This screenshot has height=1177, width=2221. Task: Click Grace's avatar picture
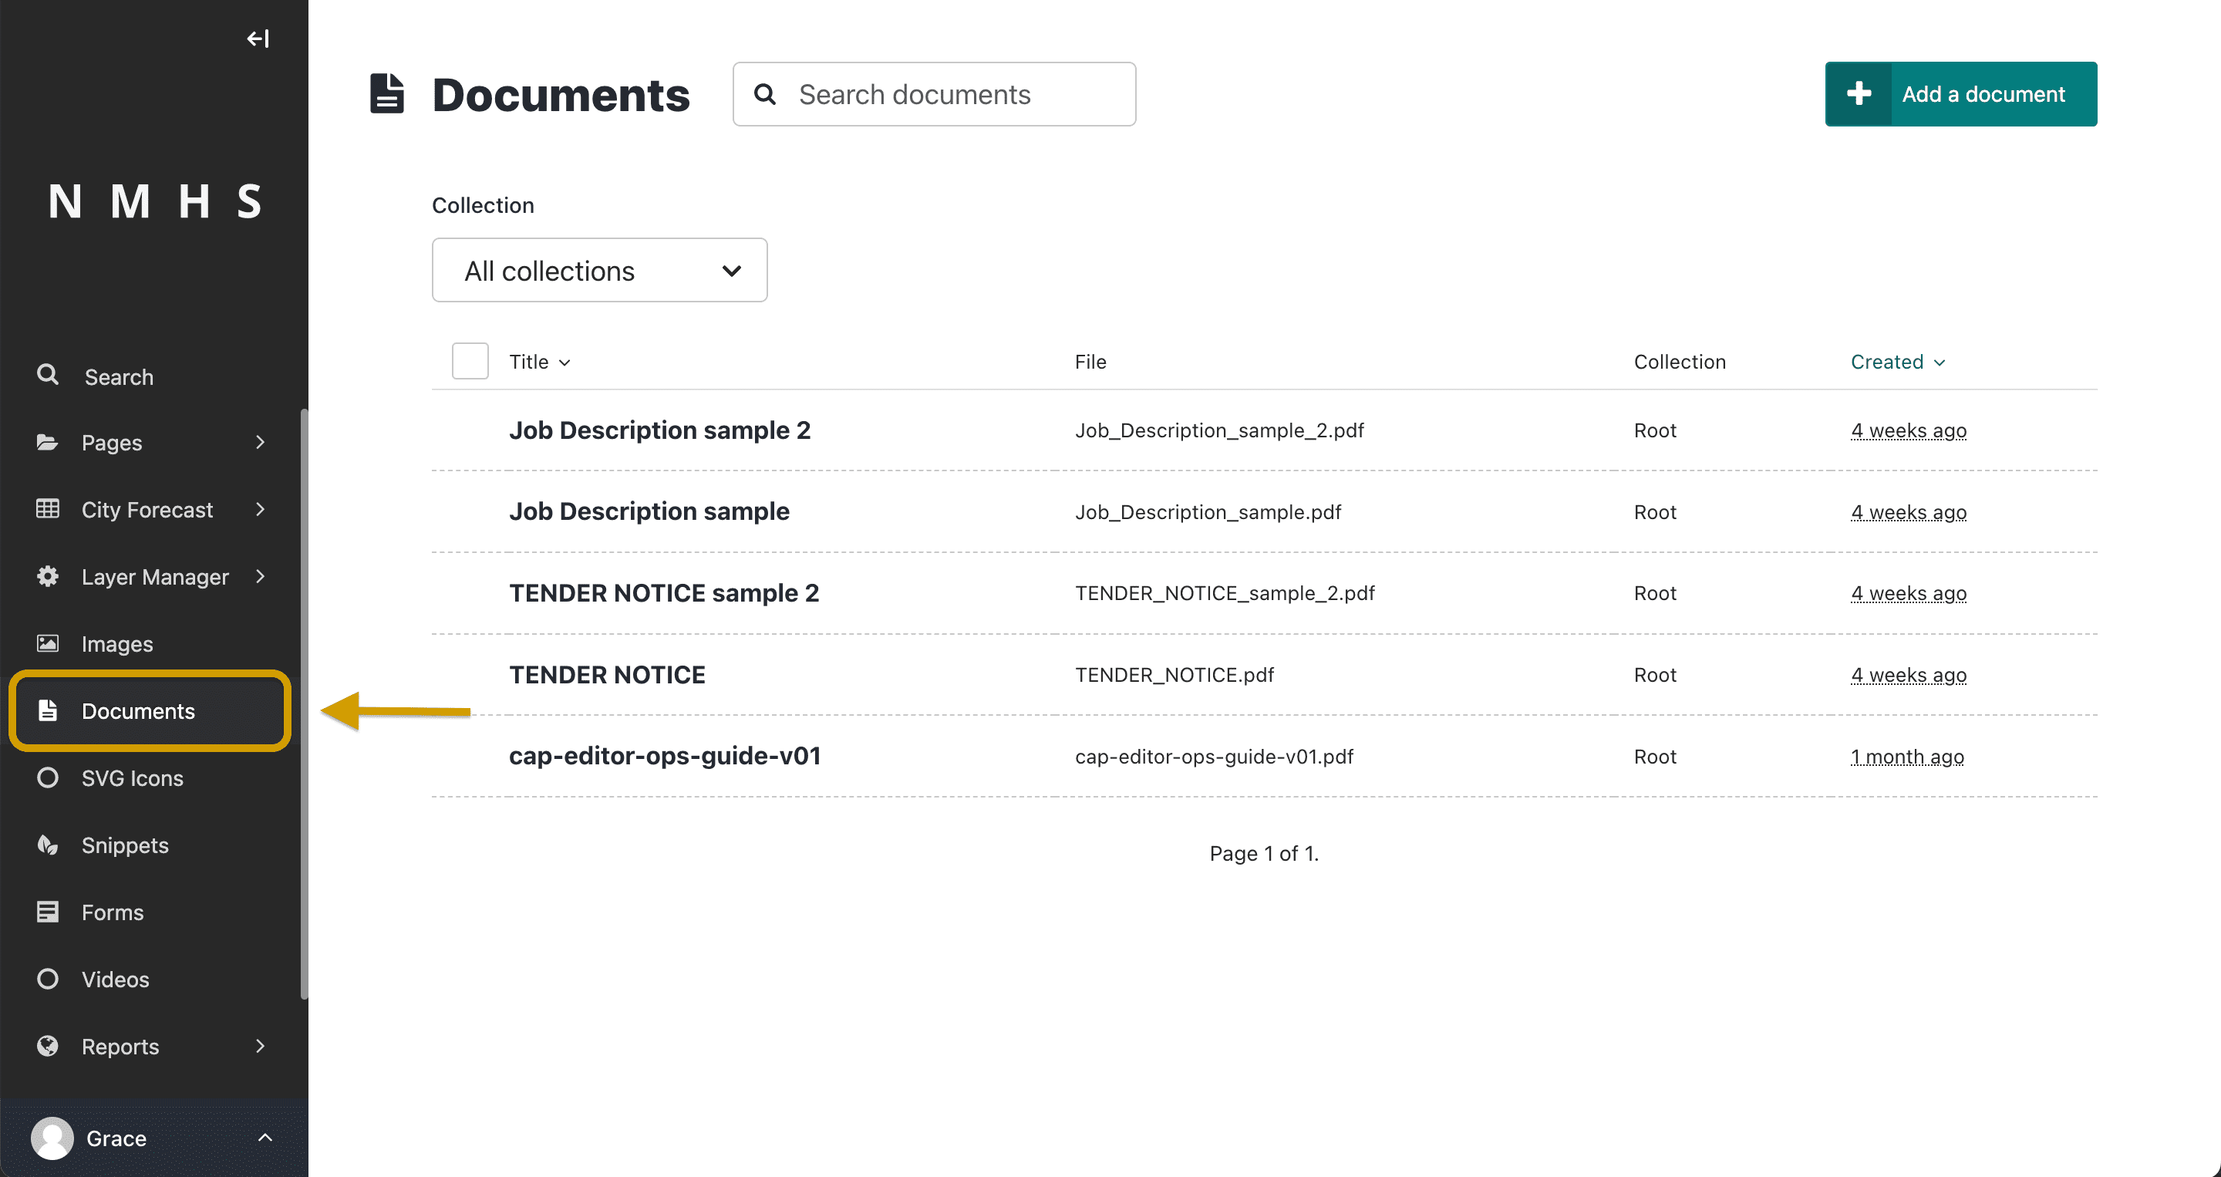coord(52,1138)
